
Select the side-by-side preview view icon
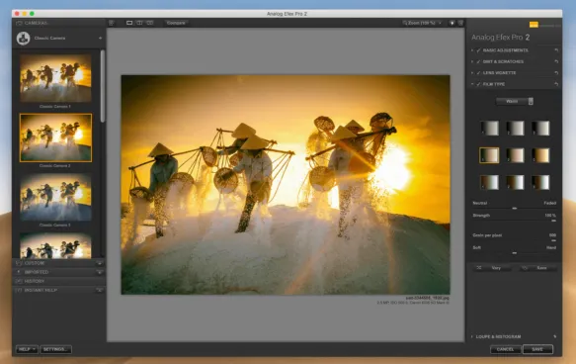click(x=150, y=23)
